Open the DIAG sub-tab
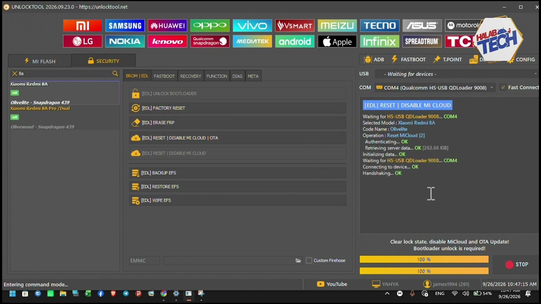This screenshot has width=541, height=304. point(237,76)
